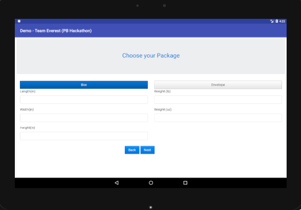Focus the Width(in) input field
This screenshot has width=301, height=210.
tap(84, 118)
